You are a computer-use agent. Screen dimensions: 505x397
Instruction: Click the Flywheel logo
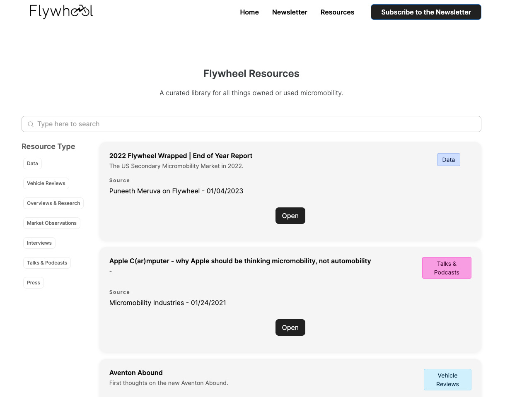tap(61, 12)
